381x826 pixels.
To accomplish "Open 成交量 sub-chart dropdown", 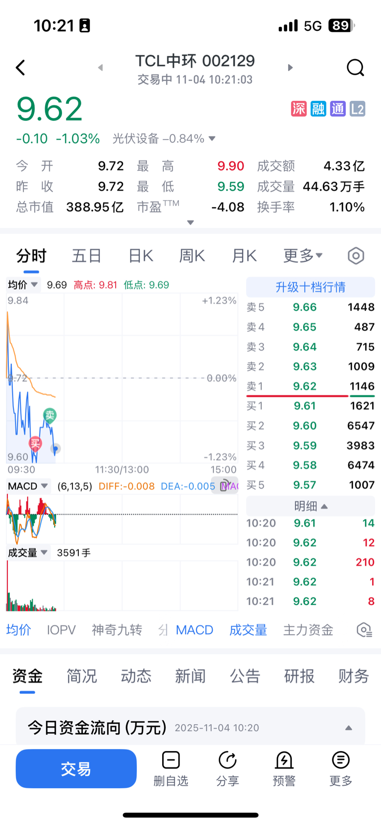I will pos(28,553).
